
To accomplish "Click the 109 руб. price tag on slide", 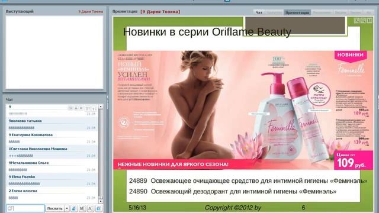I will point(354,160).
